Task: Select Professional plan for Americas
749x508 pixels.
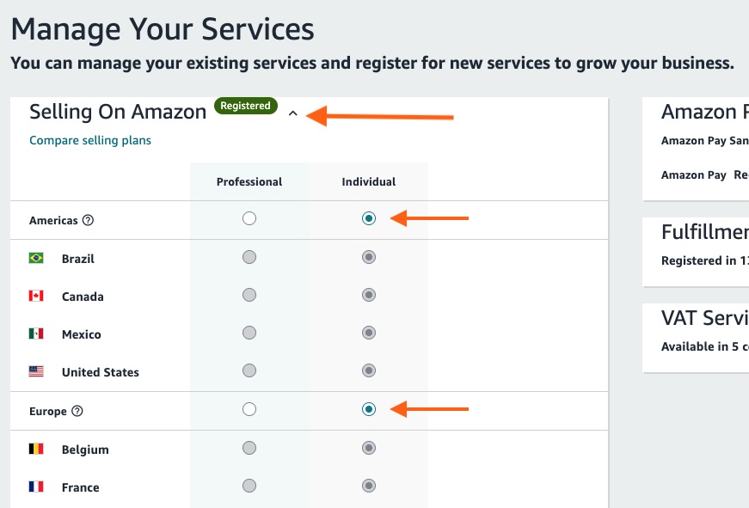Action: click(249, 218)
